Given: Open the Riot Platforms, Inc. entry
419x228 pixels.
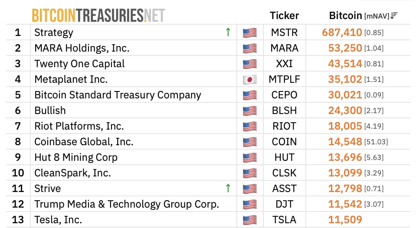Looking at the screenshot, I should point(79,126).
